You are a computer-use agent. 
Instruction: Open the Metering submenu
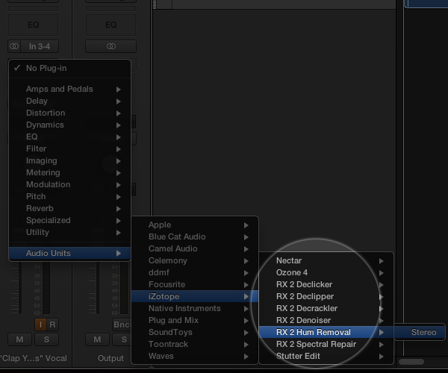69,172
